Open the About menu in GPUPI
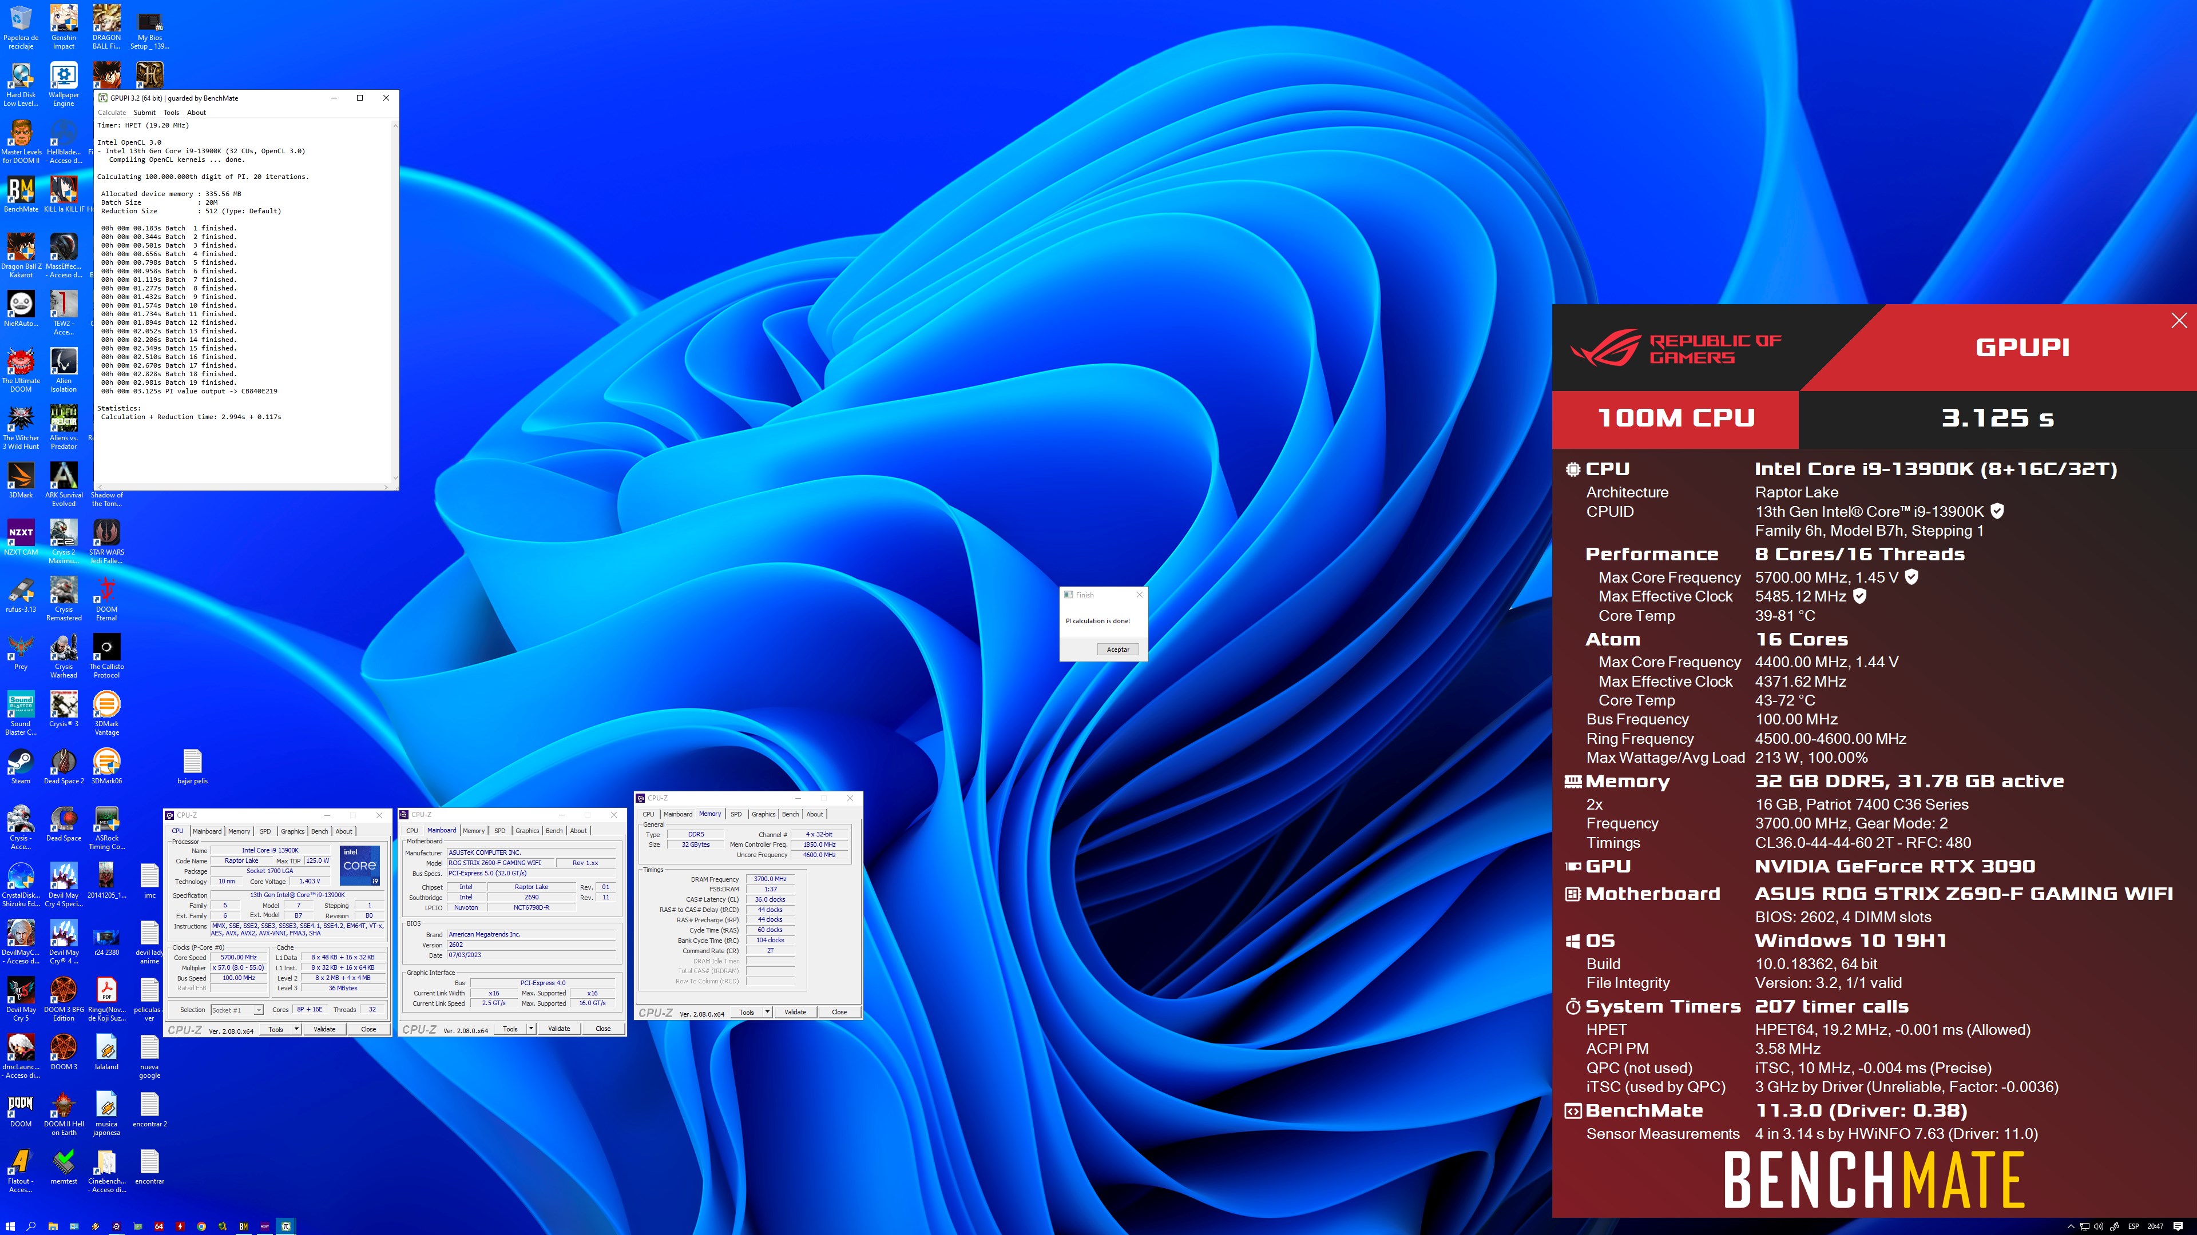 click(x=196, y=113)
